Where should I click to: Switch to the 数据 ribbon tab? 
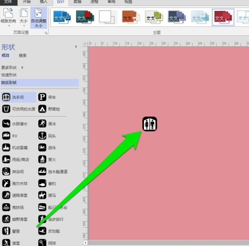tap(77, 2)
